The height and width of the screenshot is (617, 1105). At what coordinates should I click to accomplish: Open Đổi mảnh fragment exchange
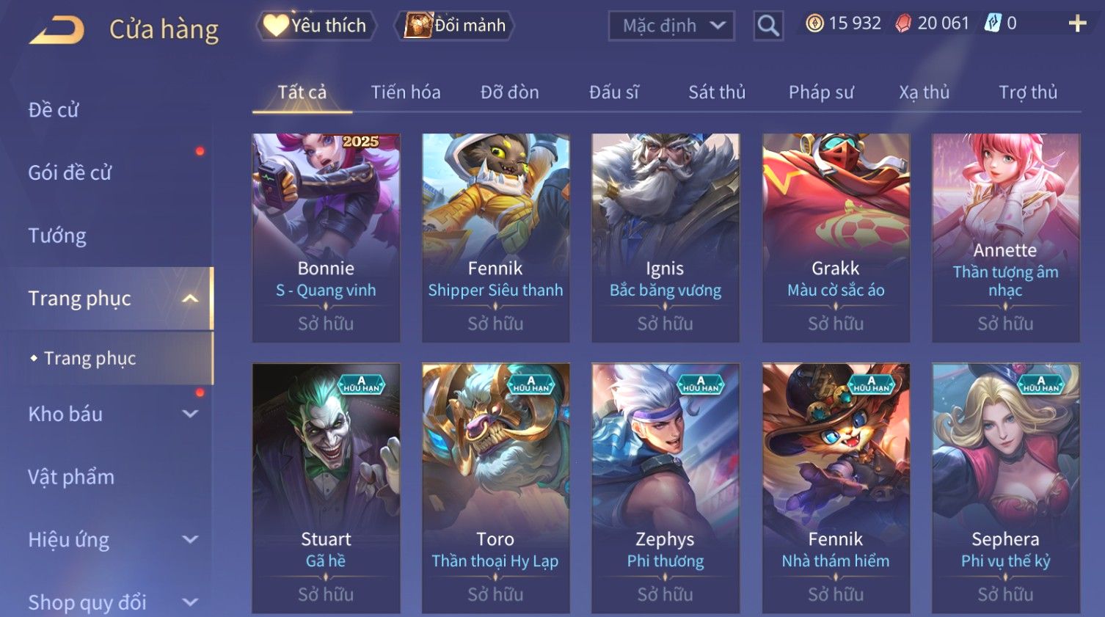click(454, 26)
